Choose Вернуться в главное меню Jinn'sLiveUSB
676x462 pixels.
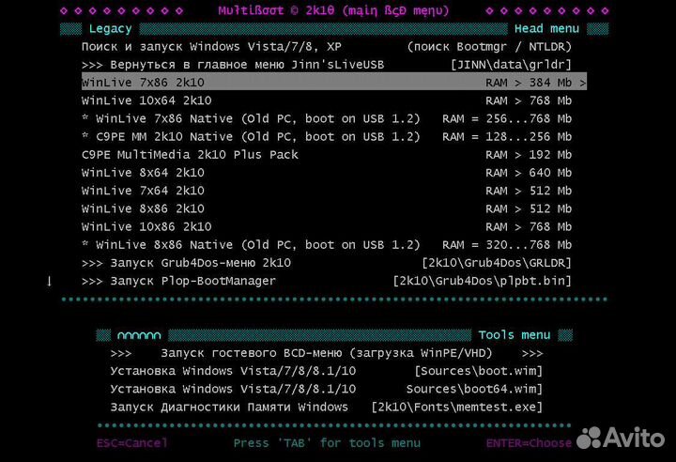[327, 65]
